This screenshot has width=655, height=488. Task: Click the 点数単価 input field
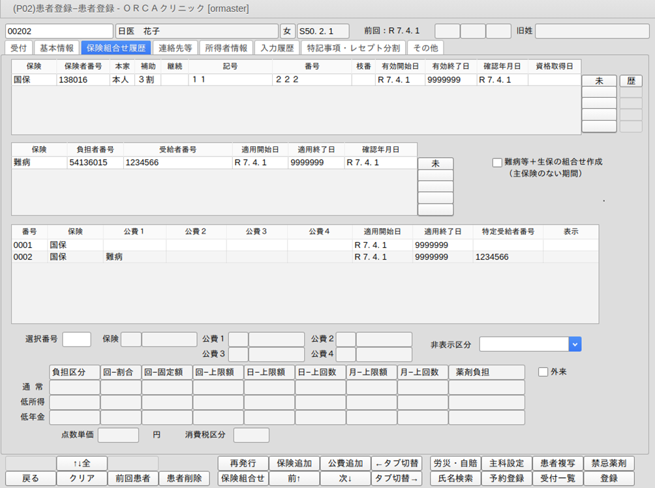coord(118,435)
